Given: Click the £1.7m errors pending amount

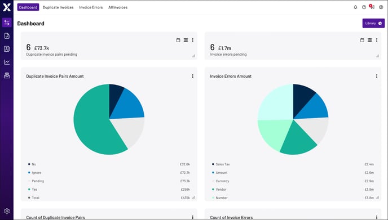Looking at the screenshot, I should click(224, 48).
